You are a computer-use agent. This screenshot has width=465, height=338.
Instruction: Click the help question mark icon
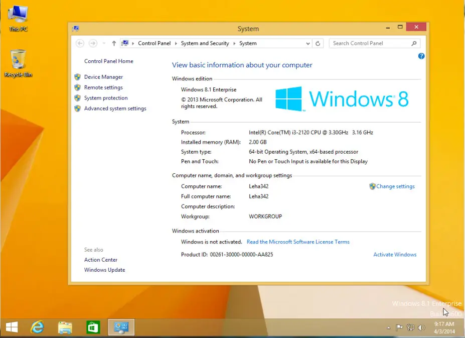[x=421, y=56]
